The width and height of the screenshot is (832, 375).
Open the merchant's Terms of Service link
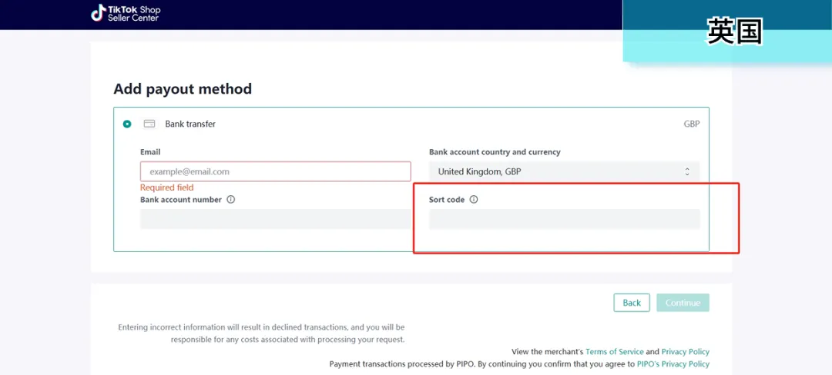614,352
